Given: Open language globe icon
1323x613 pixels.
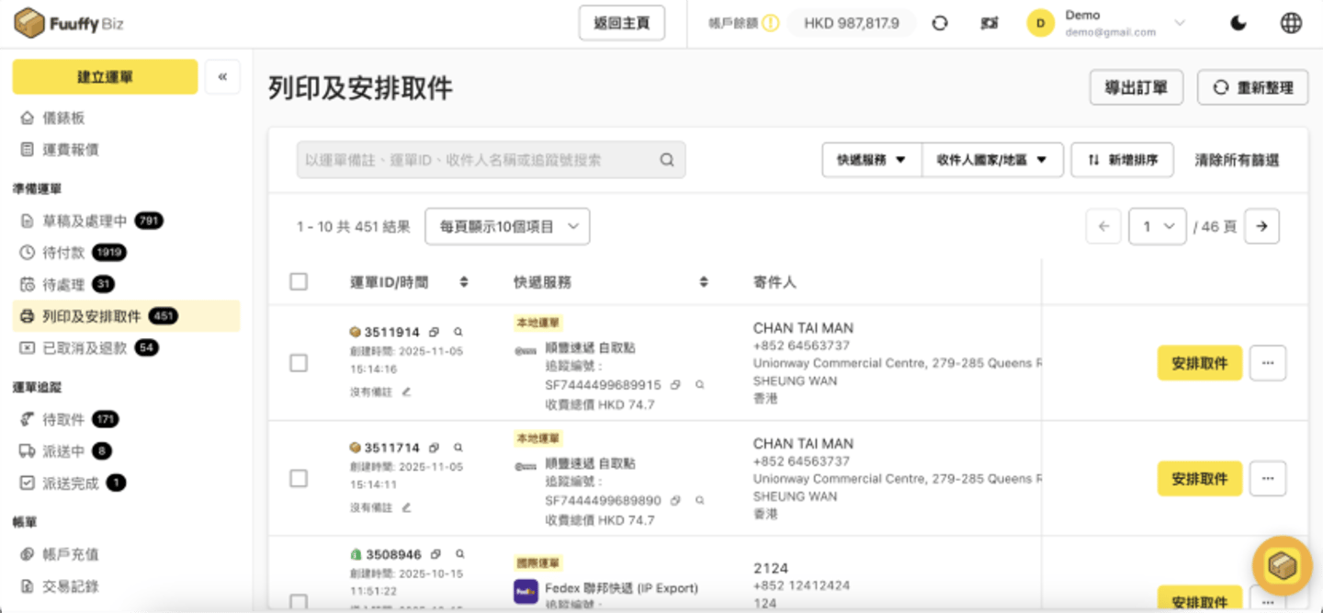Looking at the screenshot, I should coord(1291,24).
